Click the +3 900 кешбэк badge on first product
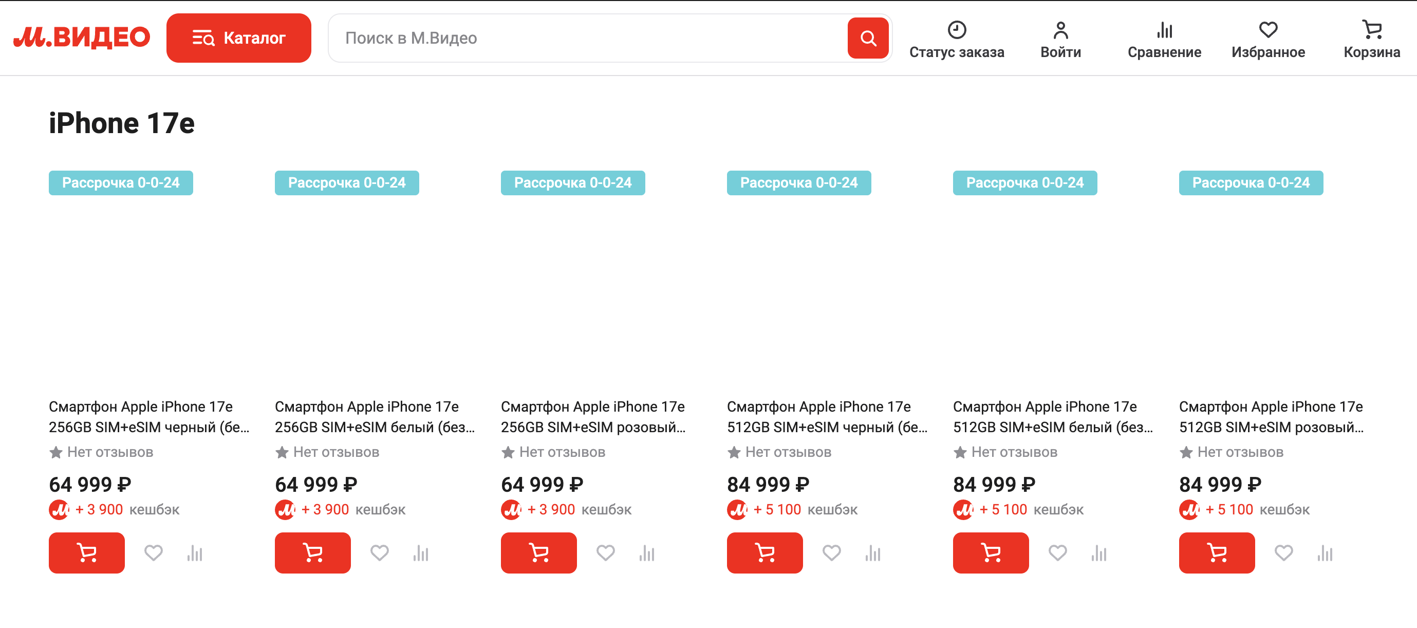Viewport: 1417px width, 628px height. tap(114, 509)
